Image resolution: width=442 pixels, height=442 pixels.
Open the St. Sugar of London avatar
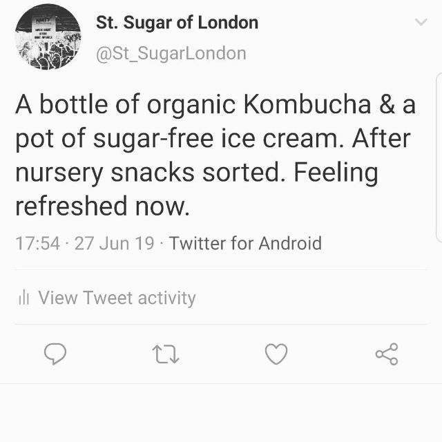(48, 37)
